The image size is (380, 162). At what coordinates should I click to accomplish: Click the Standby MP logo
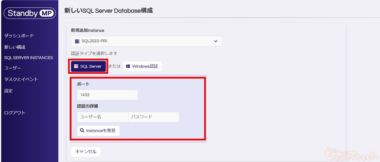click(29, 13)
